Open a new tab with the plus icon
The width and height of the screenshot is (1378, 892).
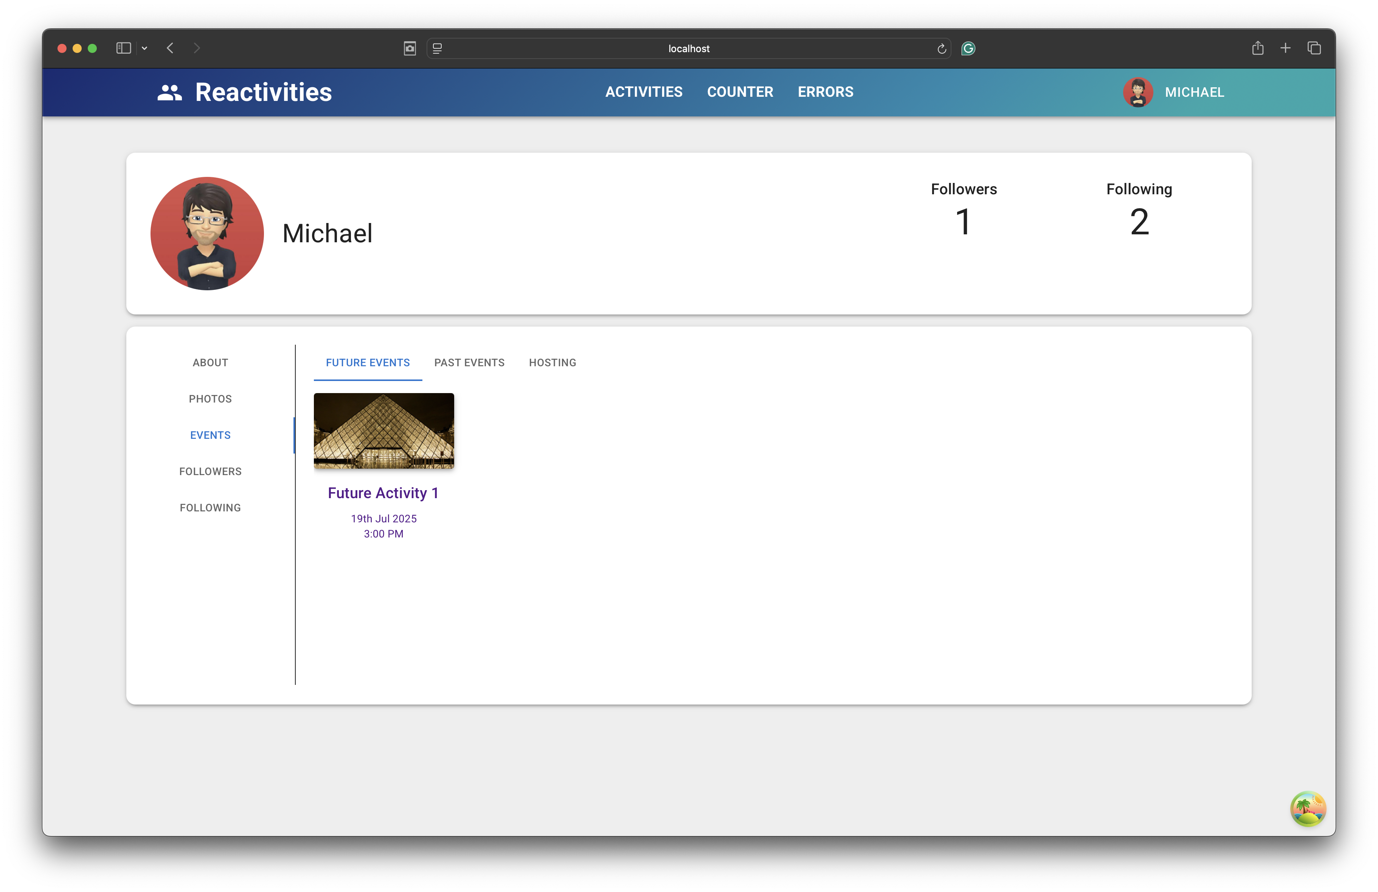tap(1285, 48)
